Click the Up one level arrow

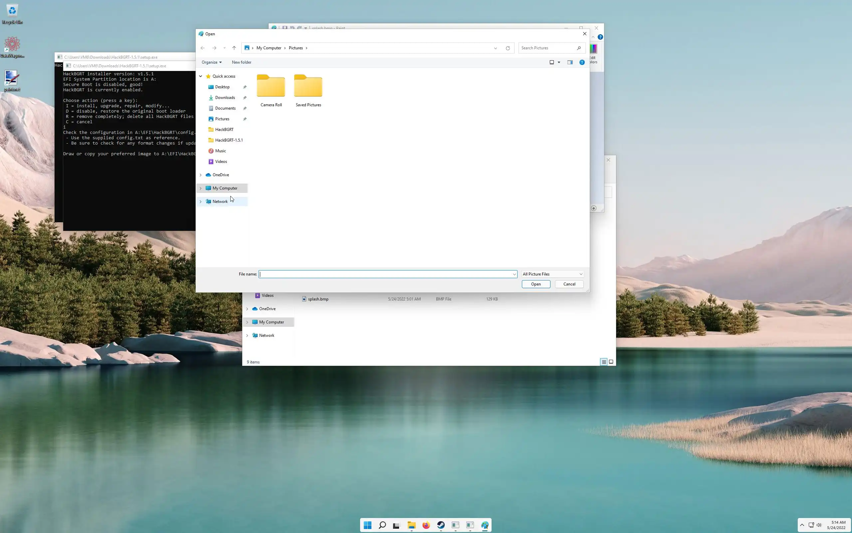click(x=234, y=48)
